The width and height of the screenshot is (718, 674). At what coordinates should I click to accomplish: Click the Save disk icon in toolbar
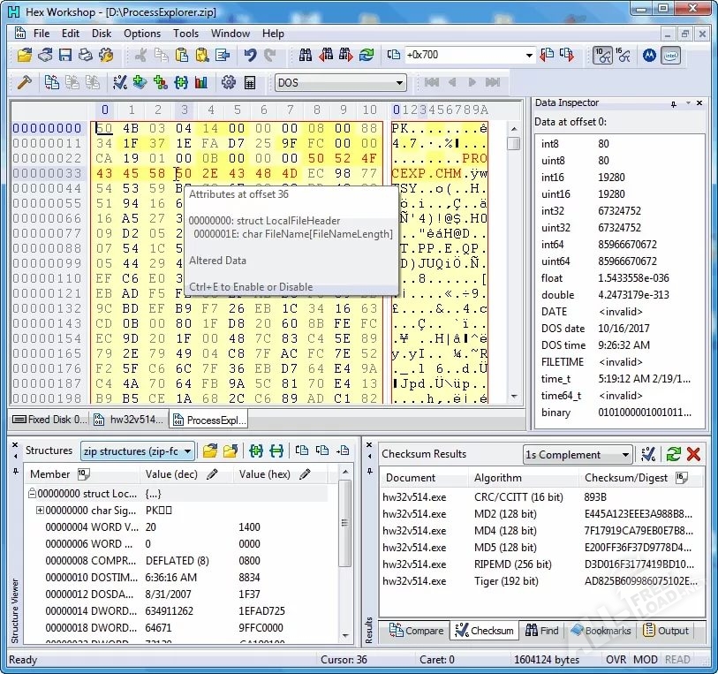click(66, 56)
